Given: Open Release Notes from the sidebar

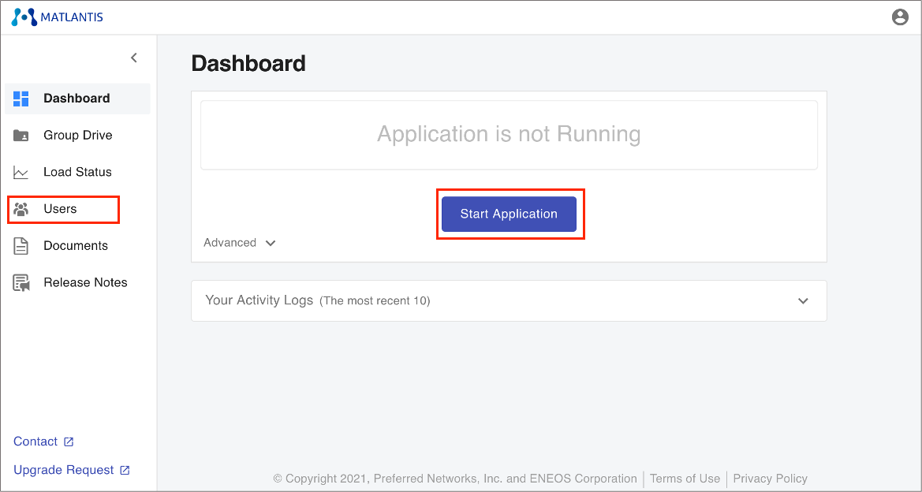Looking at the screenshot, I should click(85, 283).
